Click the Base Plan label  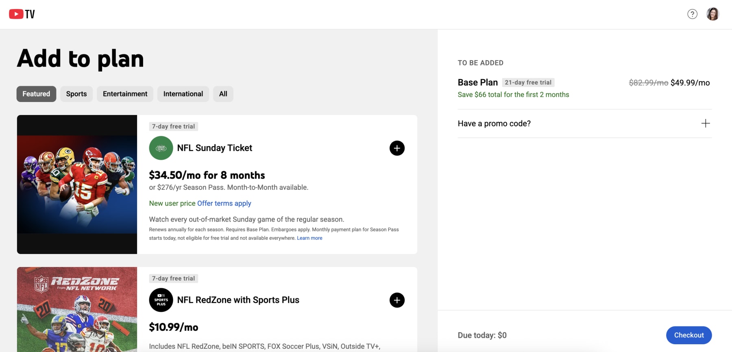click(x=478, y=83)
